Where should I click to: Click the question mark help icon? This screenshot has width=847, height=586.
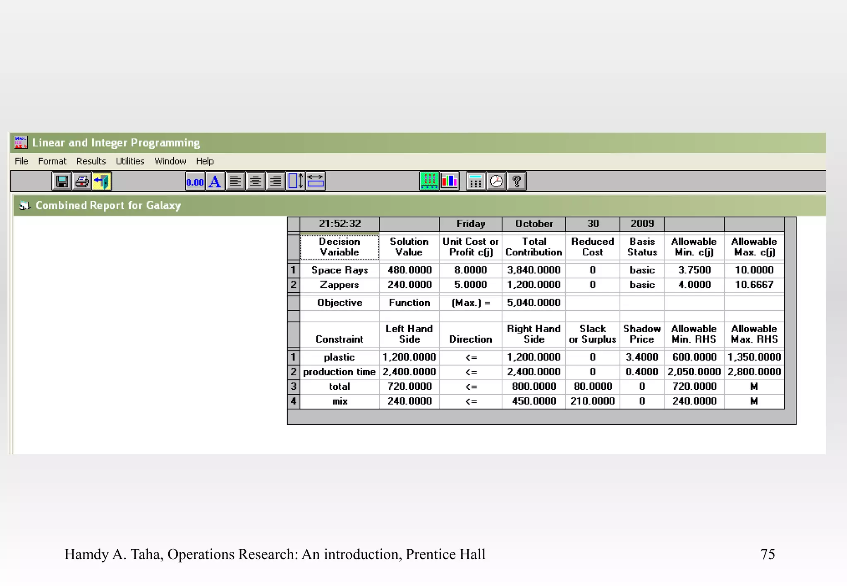click(x=517, y=181)
